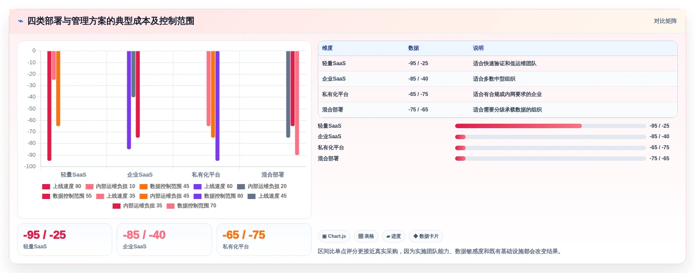Viewport: 695px width, 273px height.
Task: Click the table value -95 / -25
Action: click(x=418, y=63)
